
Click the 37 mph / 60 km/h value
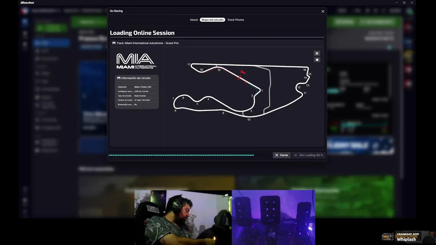coord(142,100)
